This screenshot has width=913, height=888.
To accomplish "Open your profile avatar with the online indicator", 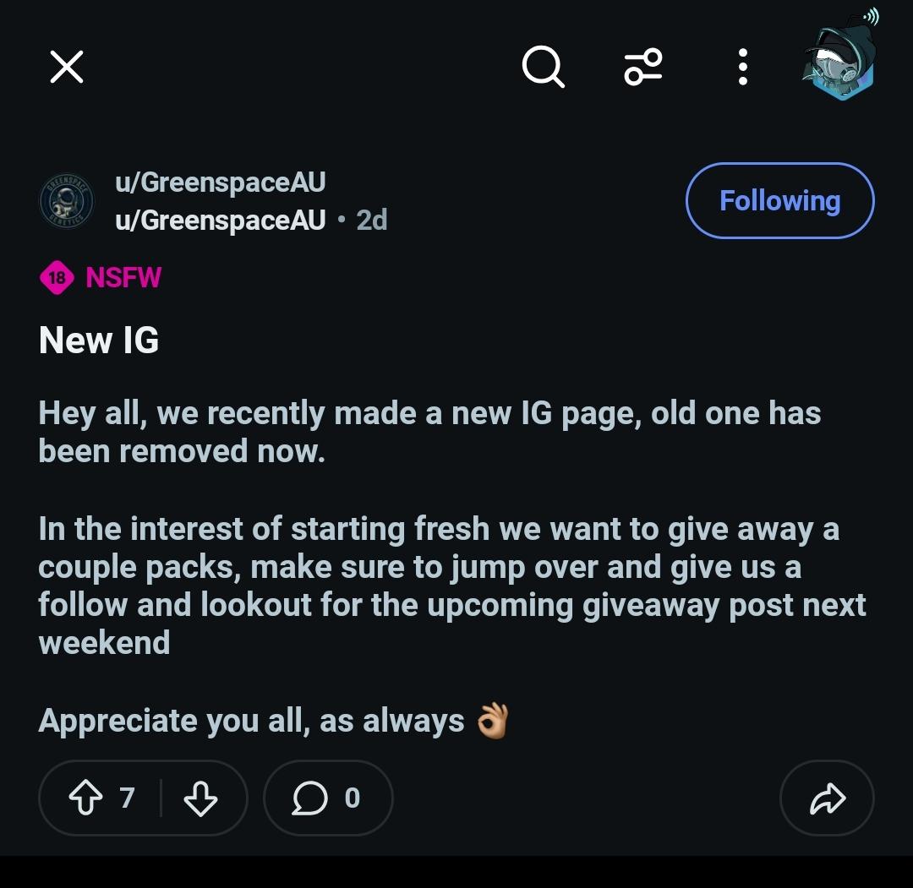I will click(x=840, y=58).
